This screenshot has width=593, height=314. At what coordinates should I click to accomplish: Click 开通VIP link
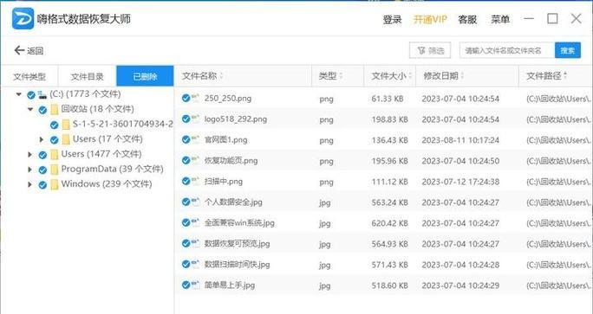[x=430, y=19]
